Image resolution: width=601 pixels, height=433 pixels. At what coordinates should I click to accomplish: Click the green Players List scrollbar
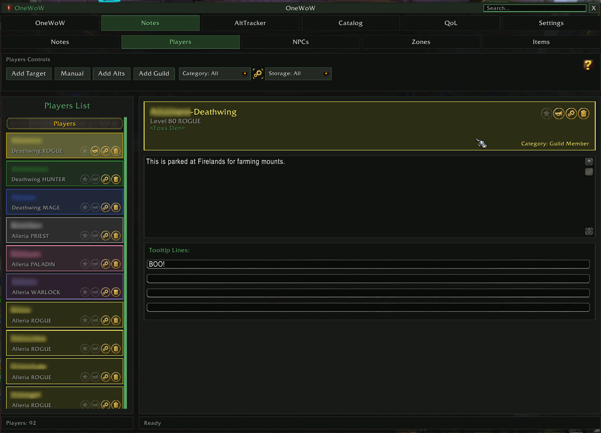click(x=126, y=263)
